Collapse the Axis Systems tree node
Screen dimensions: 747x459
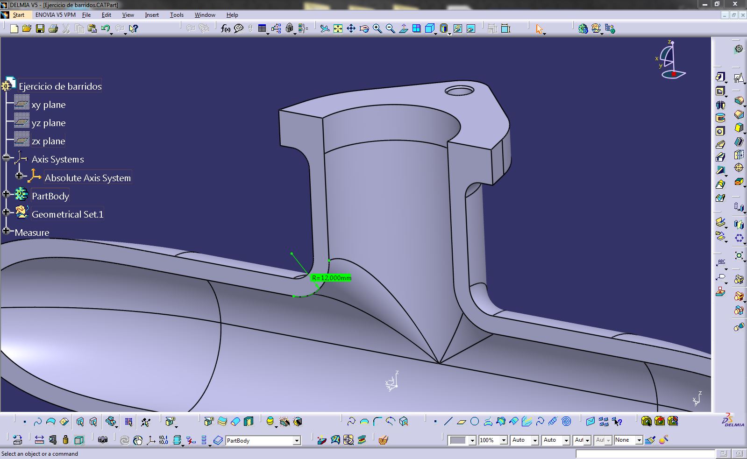(6, 157)
